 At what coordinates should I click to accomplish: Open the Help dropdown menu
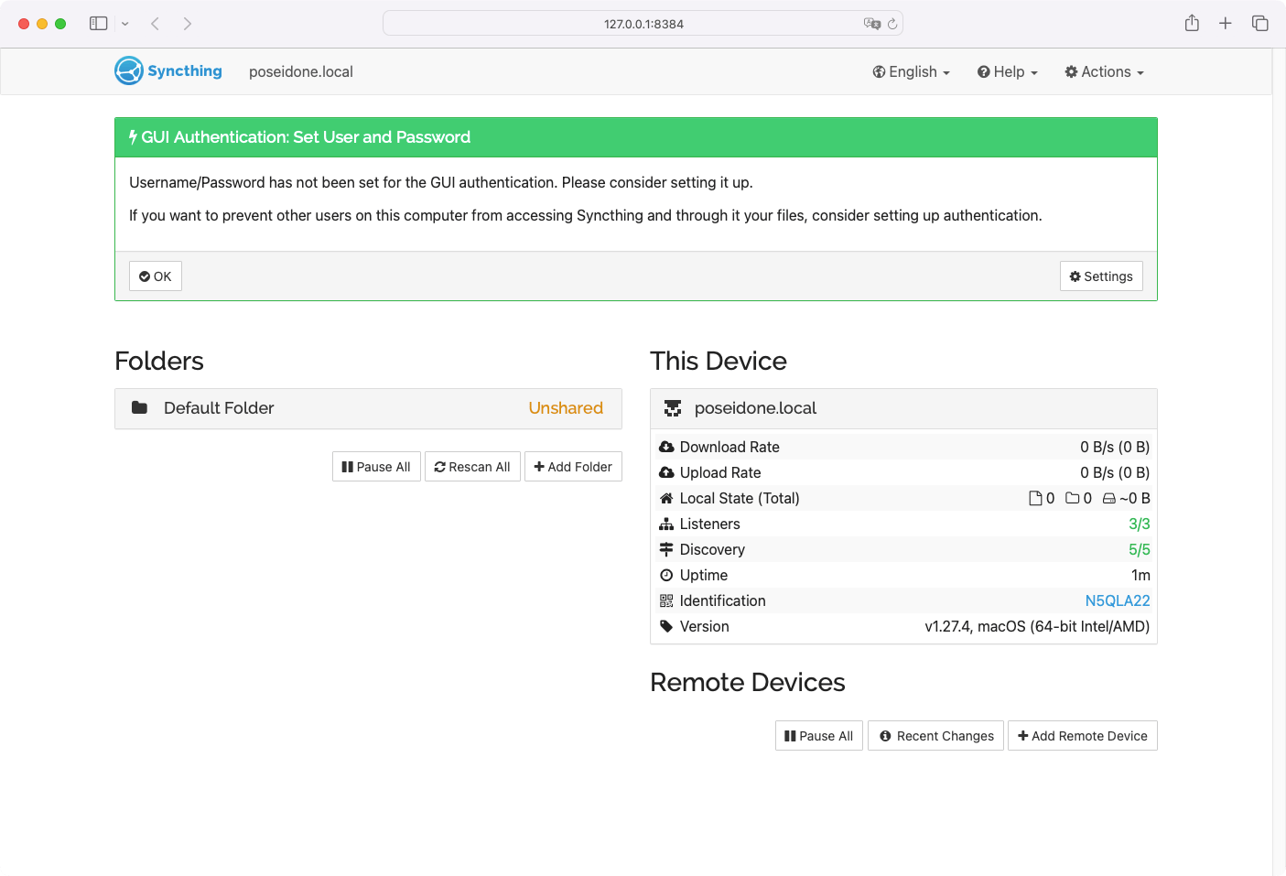1007,72
